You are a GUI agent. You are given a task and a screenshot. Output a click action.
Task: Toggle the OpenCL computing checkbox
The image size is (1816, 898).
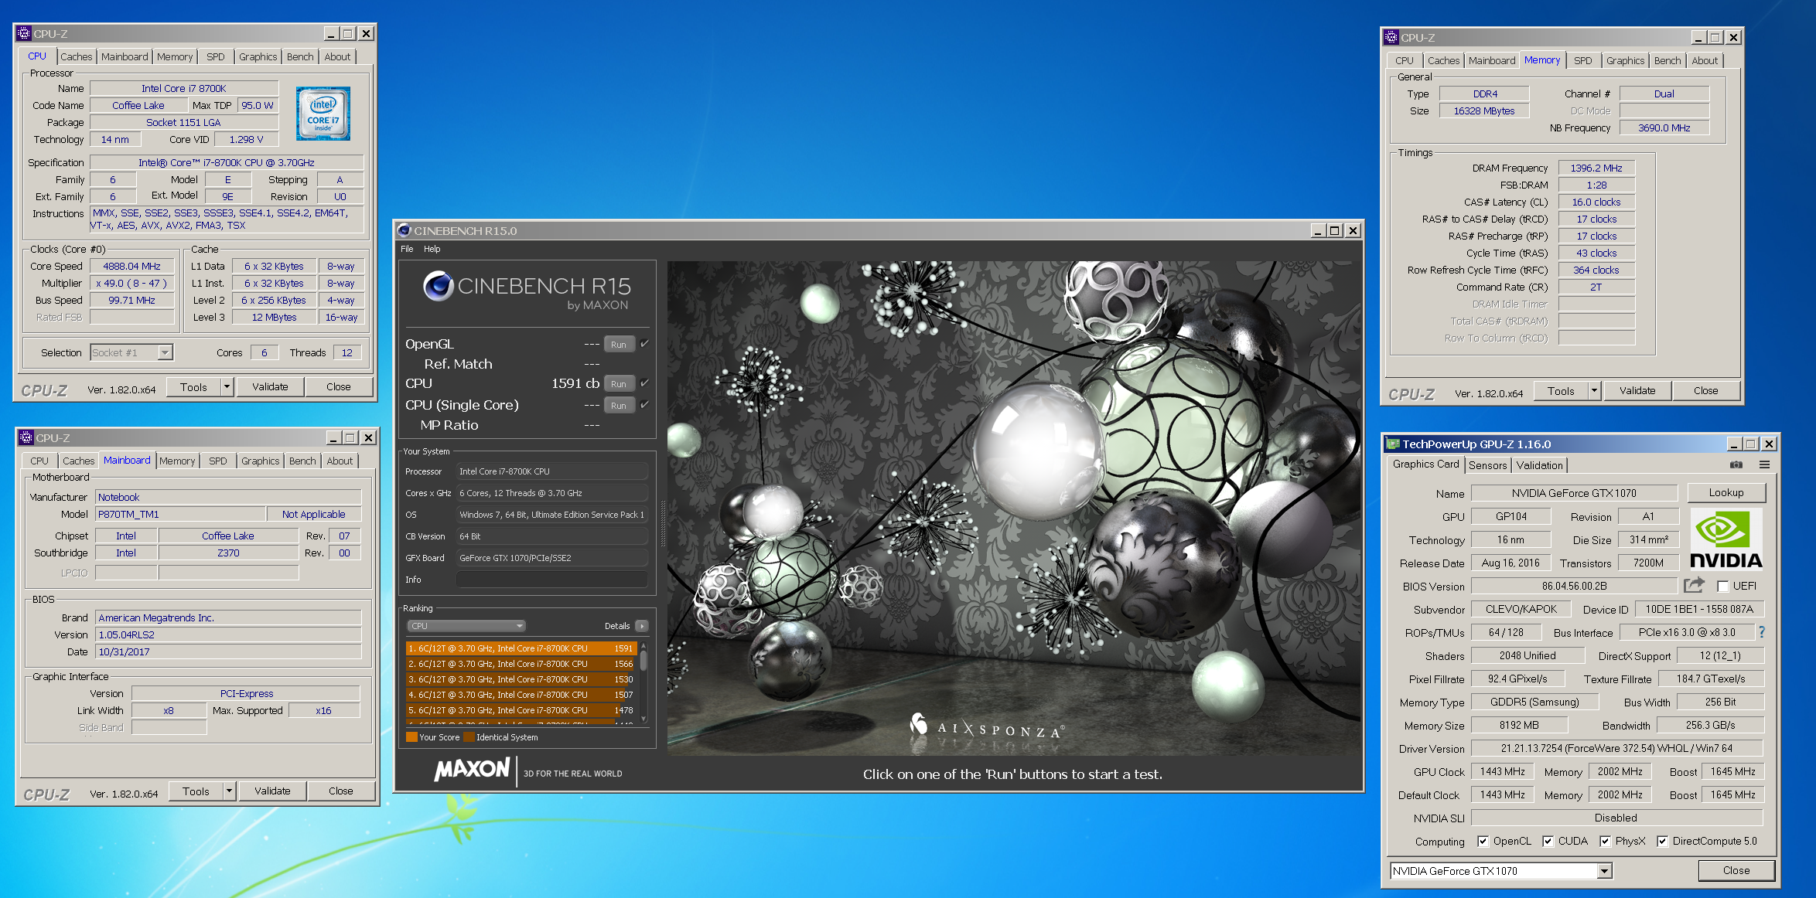tap(1483, 842)
